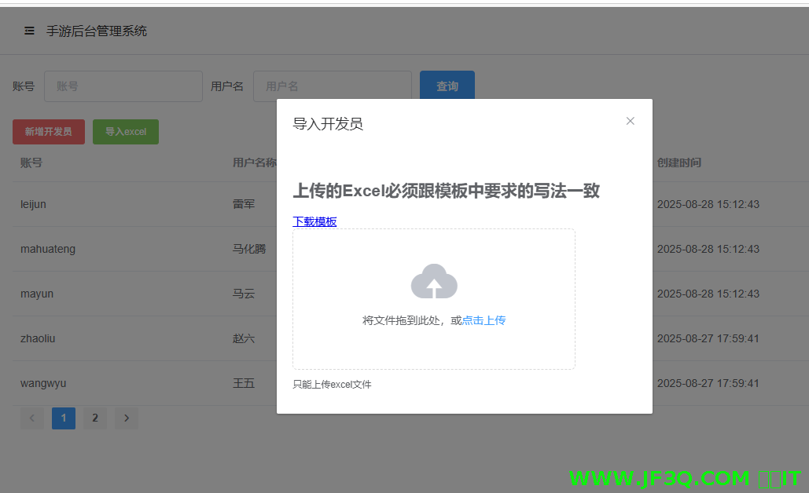Viewport: 809px width, 493px height.
Task: Click the 用户名 input field
Action: coord(332,86)
